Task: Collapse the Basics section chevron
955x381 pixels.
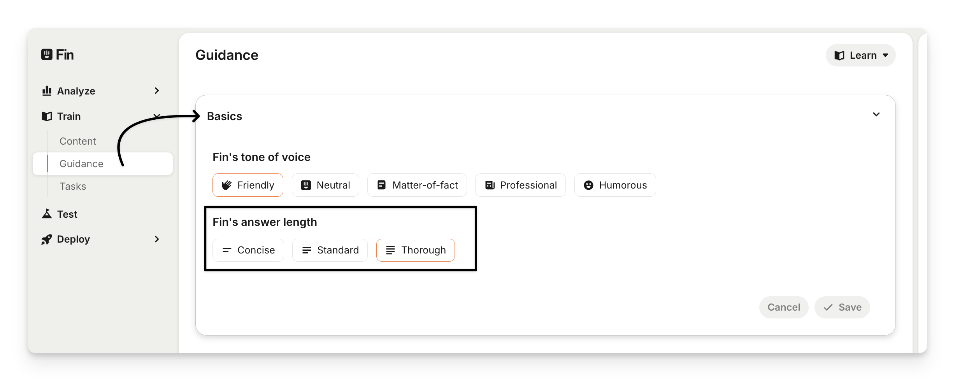Action: pos(876,114)
